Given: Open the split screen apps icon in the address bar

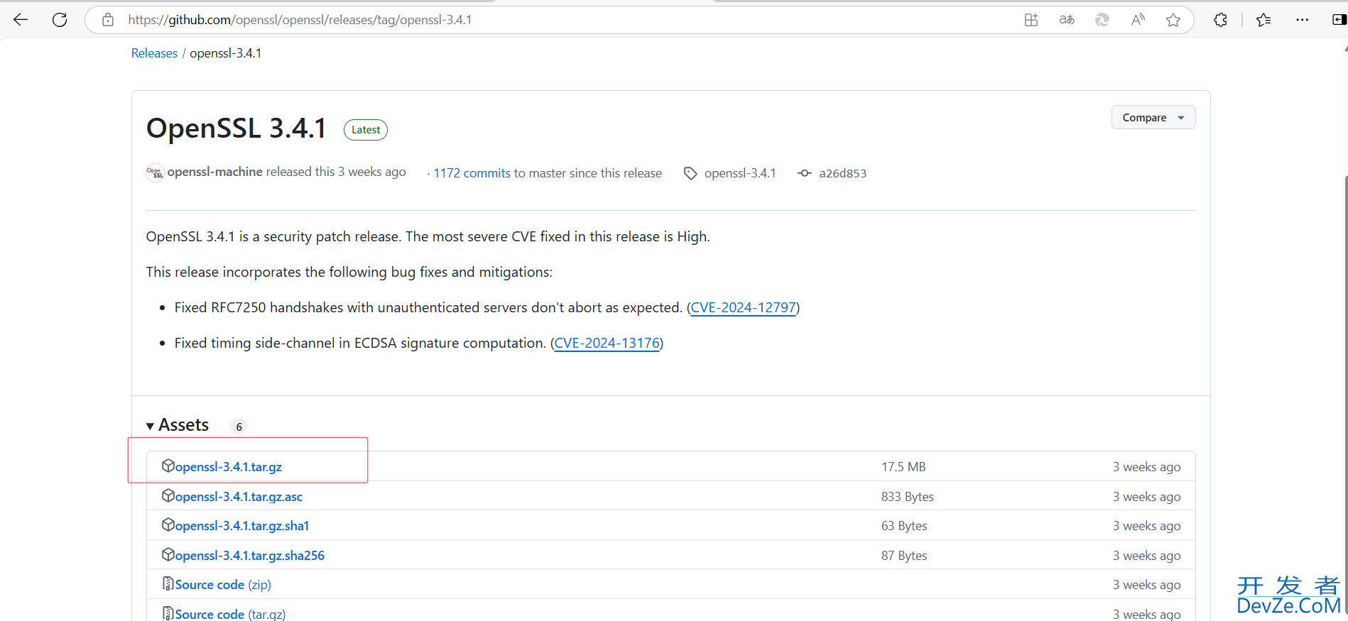Looking at the screenshot, I should coord(1031,20).
